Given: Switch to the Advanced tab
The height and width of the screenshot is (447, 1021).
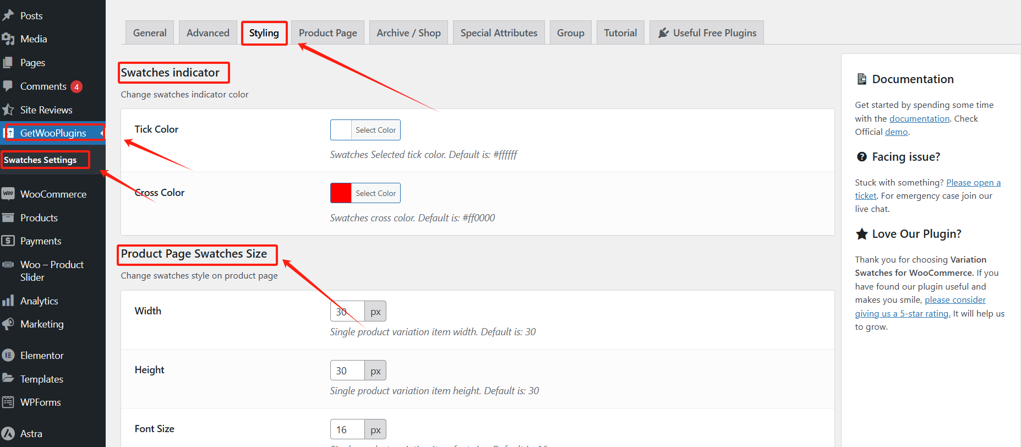Looking at the screenshot, I should click(x=208, y=33).
